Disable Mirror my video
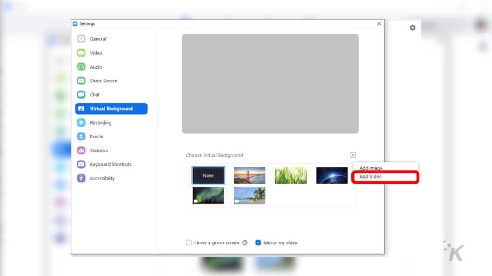 click(258, 242)
